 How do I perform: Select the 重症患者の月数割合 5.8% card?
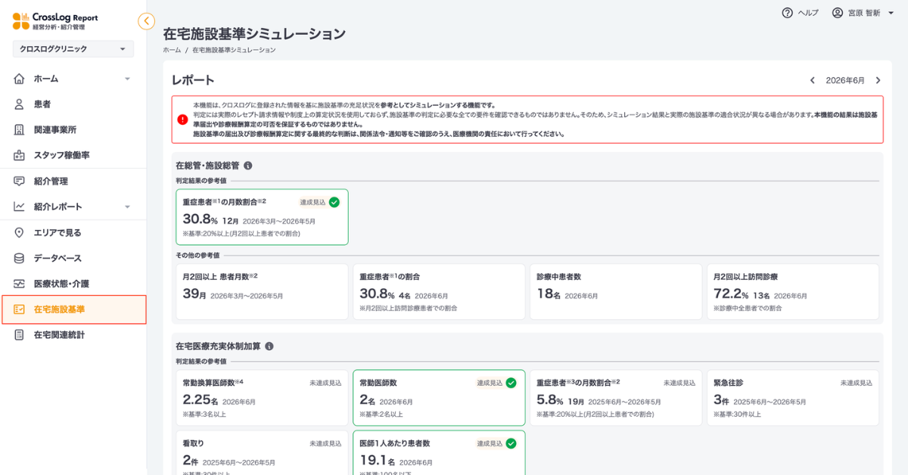616,398
